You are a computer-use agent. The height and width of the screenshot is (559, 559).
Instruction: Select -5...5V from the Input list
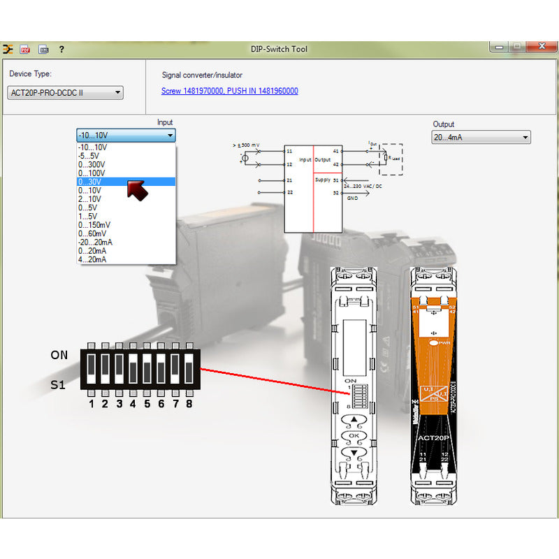click(x=126, y=156)
